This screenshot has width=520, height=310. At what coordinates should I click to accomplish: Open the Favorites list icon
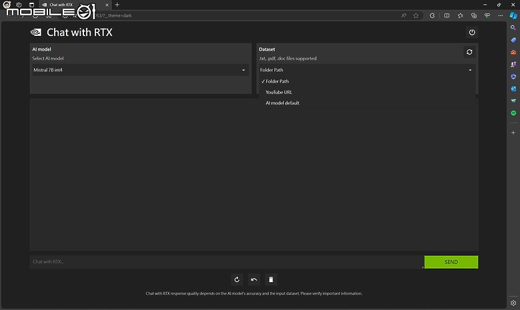(x=460, y=15)
